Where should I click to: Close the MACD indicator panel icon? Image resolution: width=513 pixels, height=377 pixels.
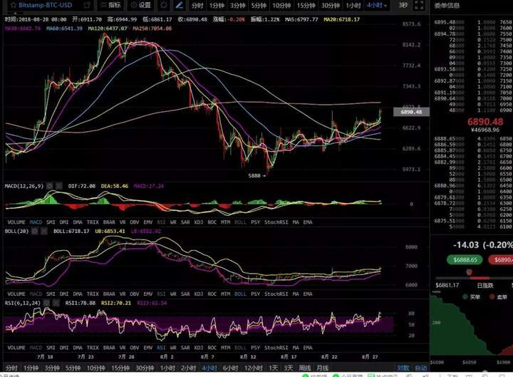tap(58, 186)
